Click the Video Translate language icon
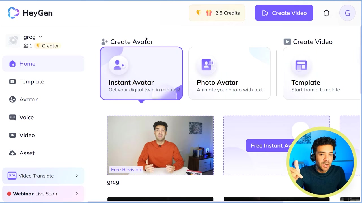Viewport: 362px width, 203px height. (12, 176)
